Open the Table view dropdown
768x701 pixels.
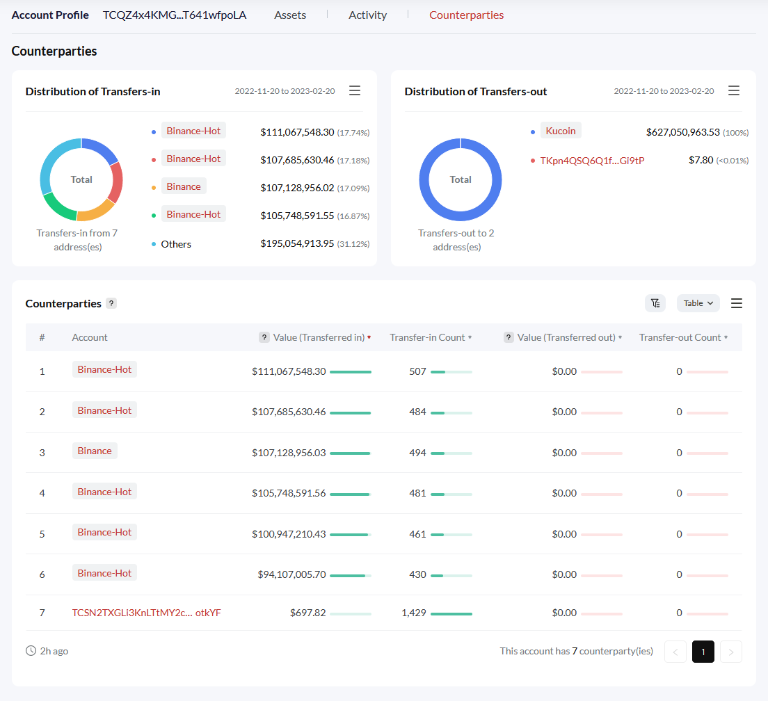point(698,303)
